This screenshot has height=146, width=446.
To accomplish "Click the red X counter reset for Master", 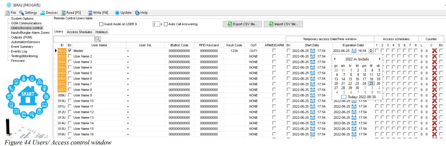I will (434, 51).
